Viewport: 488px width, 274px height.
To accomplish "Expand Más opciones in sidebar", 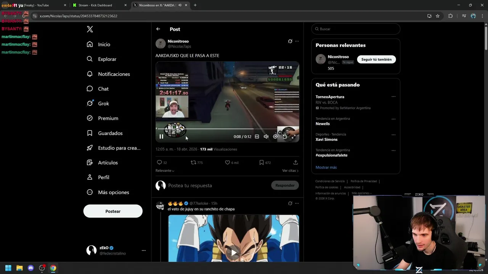I will tap(108, 192).
